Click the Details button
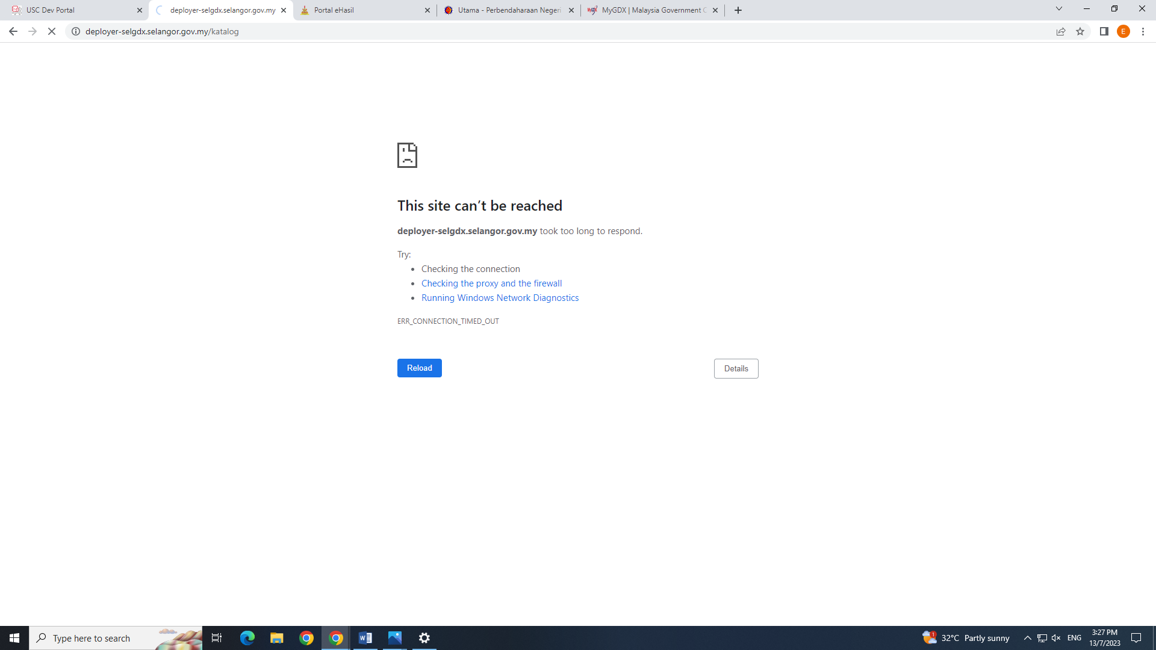 tap(736, 368)
